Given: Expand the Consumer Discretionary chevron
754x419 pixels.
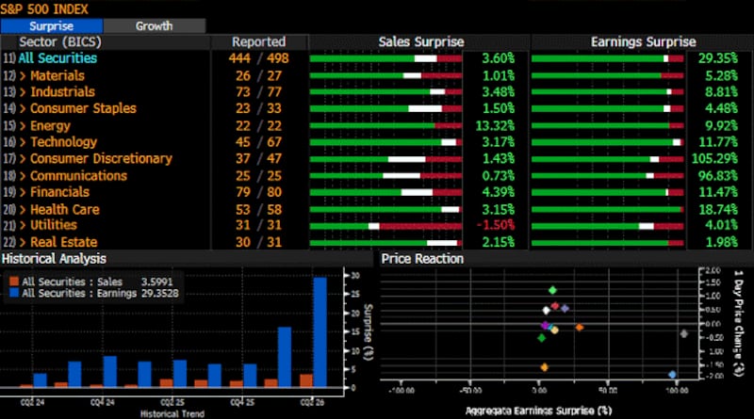Looking at the screenshot, I should [x=23, y=159].
